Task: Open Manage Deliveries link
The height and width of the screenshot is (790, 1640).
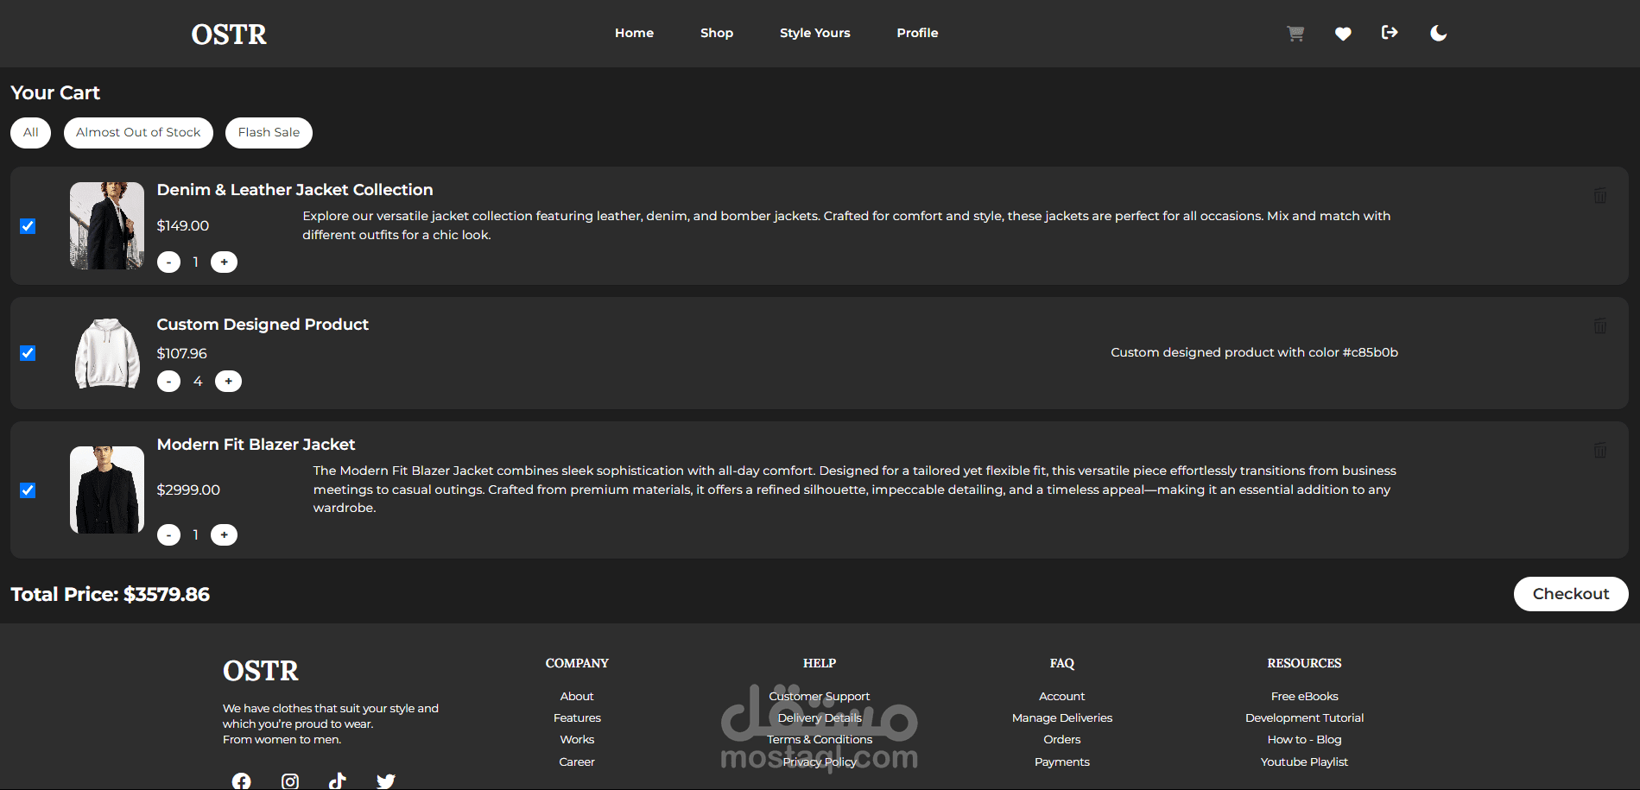Action: (1062, 718)
